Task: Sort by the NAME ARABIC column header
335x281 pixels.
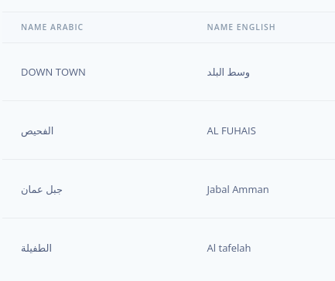Action: click(52, 27)
